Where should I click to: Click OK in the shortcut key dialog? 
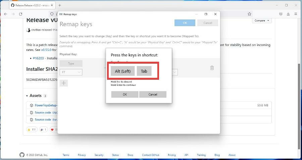point(125,94)
